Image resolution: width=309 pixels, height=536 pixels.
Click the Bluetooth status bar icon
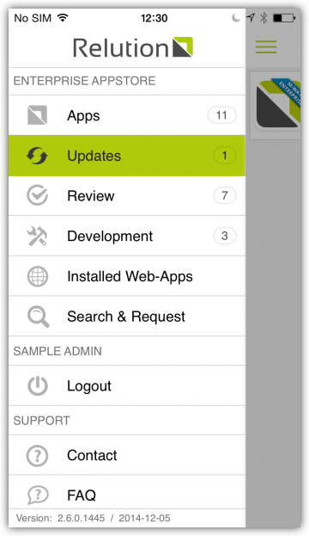click(x=264, y=18)
